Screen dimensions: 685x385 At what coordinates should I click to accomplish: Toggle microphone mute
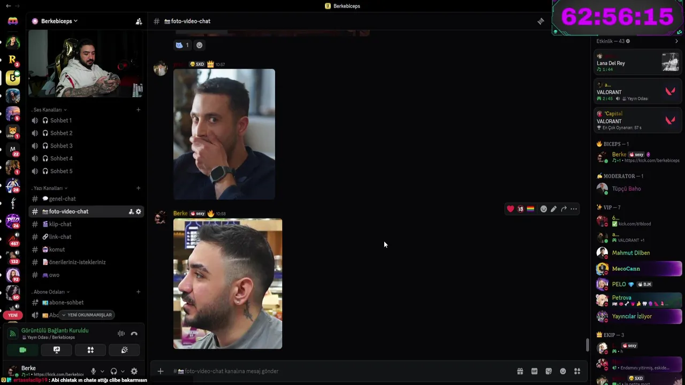pos(93,371)
